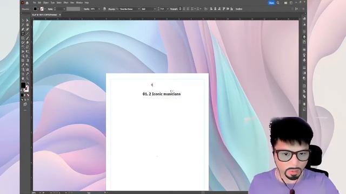Open the control bar fill swatch dropdown arrow
346x194 pixels.
tap(38, 9)
